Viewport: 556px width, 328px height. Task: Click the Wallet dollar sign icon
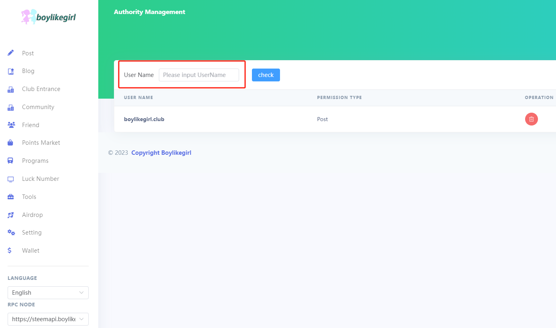[10, 251]
